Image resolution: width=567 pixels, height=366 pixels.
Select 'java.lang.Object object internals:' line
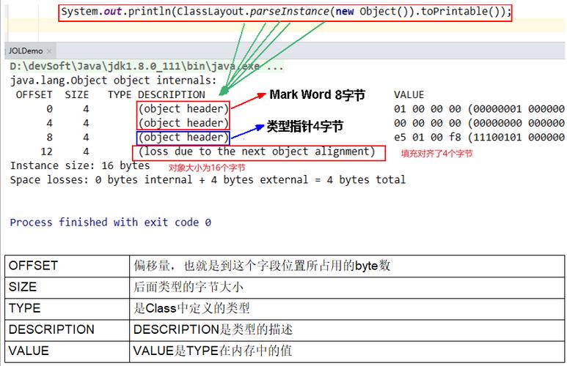click(113, 80)
